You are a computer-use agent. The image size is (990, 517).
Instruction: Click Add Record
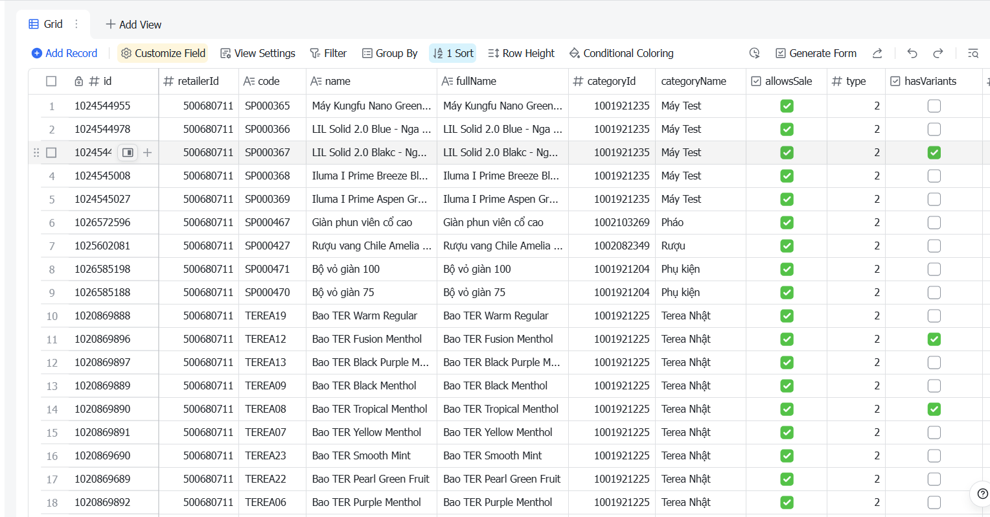(64, 53)
